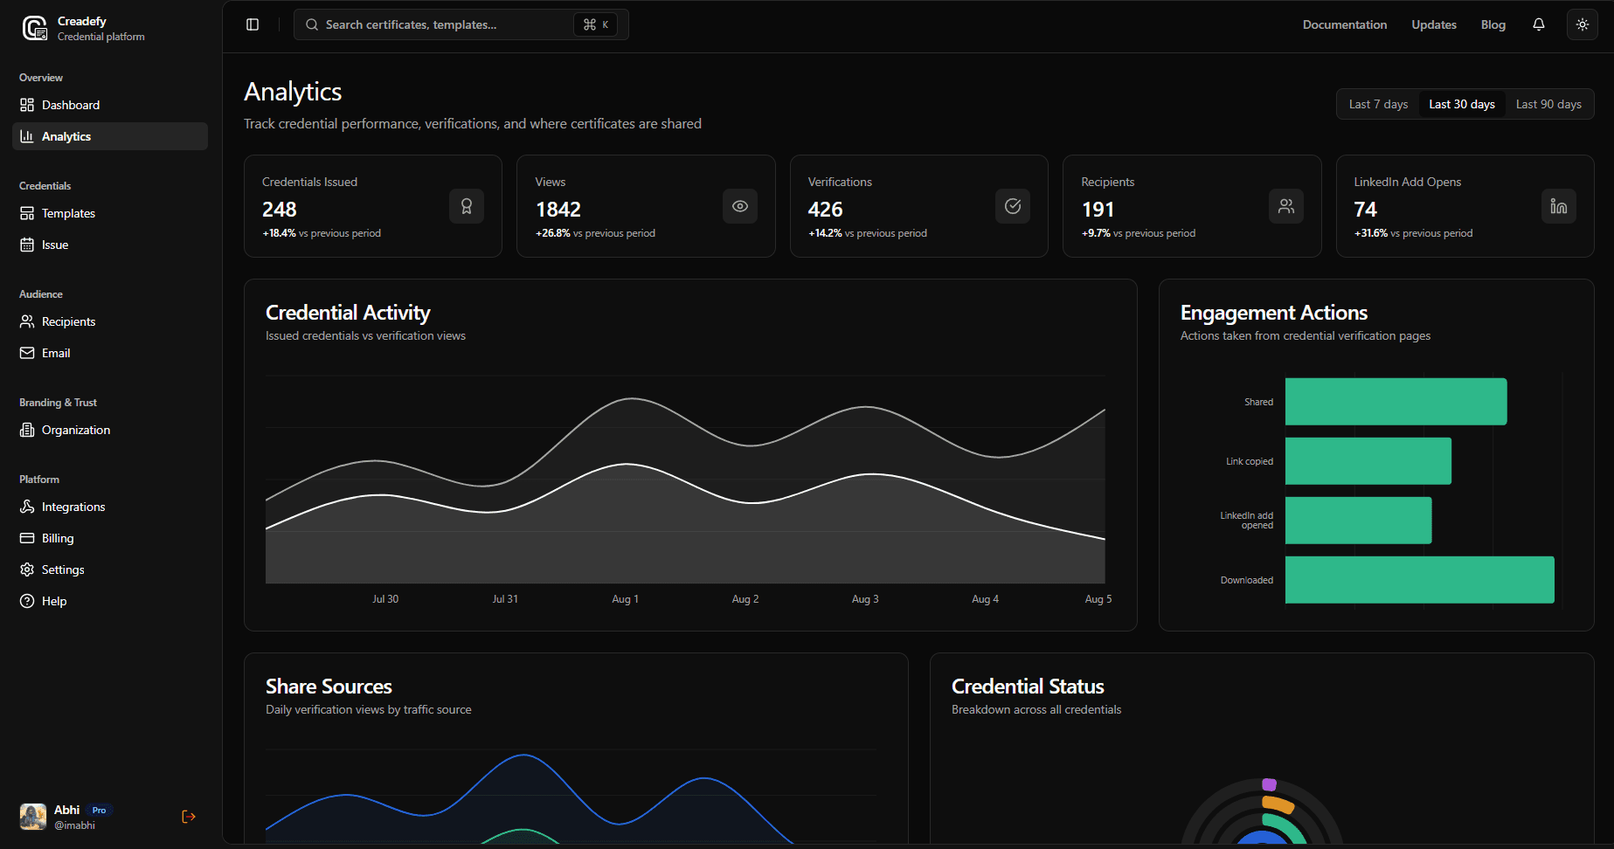Click the Pro plan badge

pyautogui.click(x=100, y=810)
